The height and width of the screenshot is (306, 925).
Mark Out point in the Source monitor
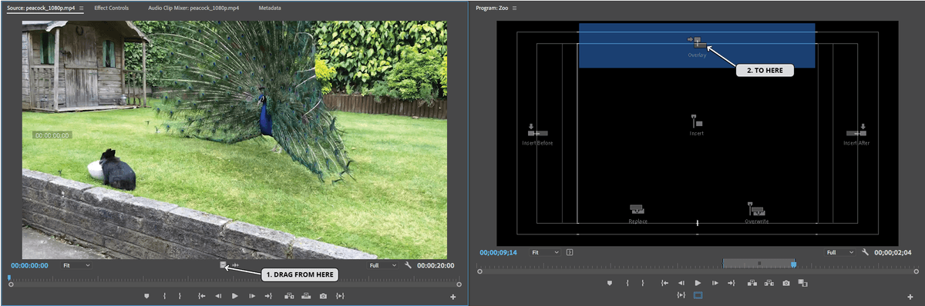pyautogui.click(x=180, y=295)
